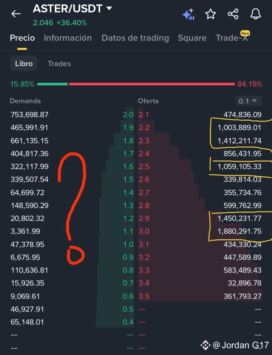The width and height of the screenshot is (272, 355).
Task: Tap the offer amount 32,896.78
Action: pyautogui.click(x=245, y=283)
